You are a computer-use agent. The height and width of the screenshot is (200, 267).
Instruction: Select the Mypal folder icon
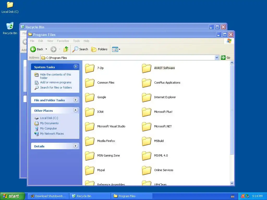(90, 171)
